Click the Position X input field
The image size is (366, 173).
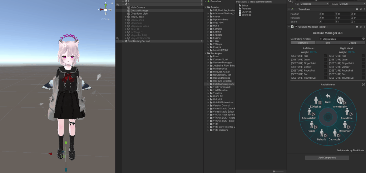click(x=328, y=14)
